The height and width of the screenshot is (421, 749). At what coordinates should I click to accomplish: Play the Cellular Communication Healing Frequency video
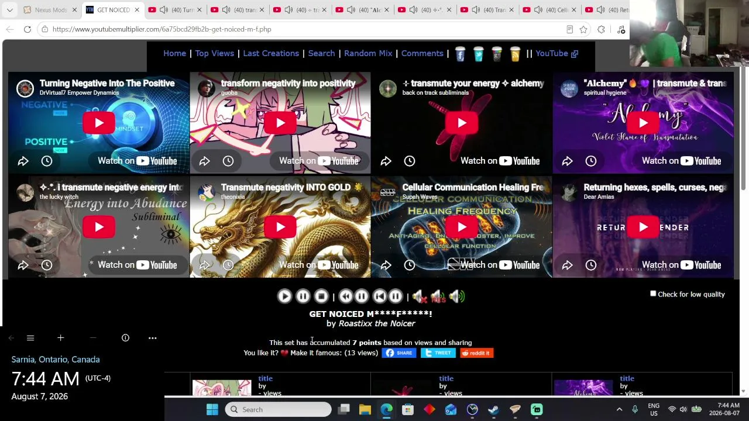pos(462,227)
